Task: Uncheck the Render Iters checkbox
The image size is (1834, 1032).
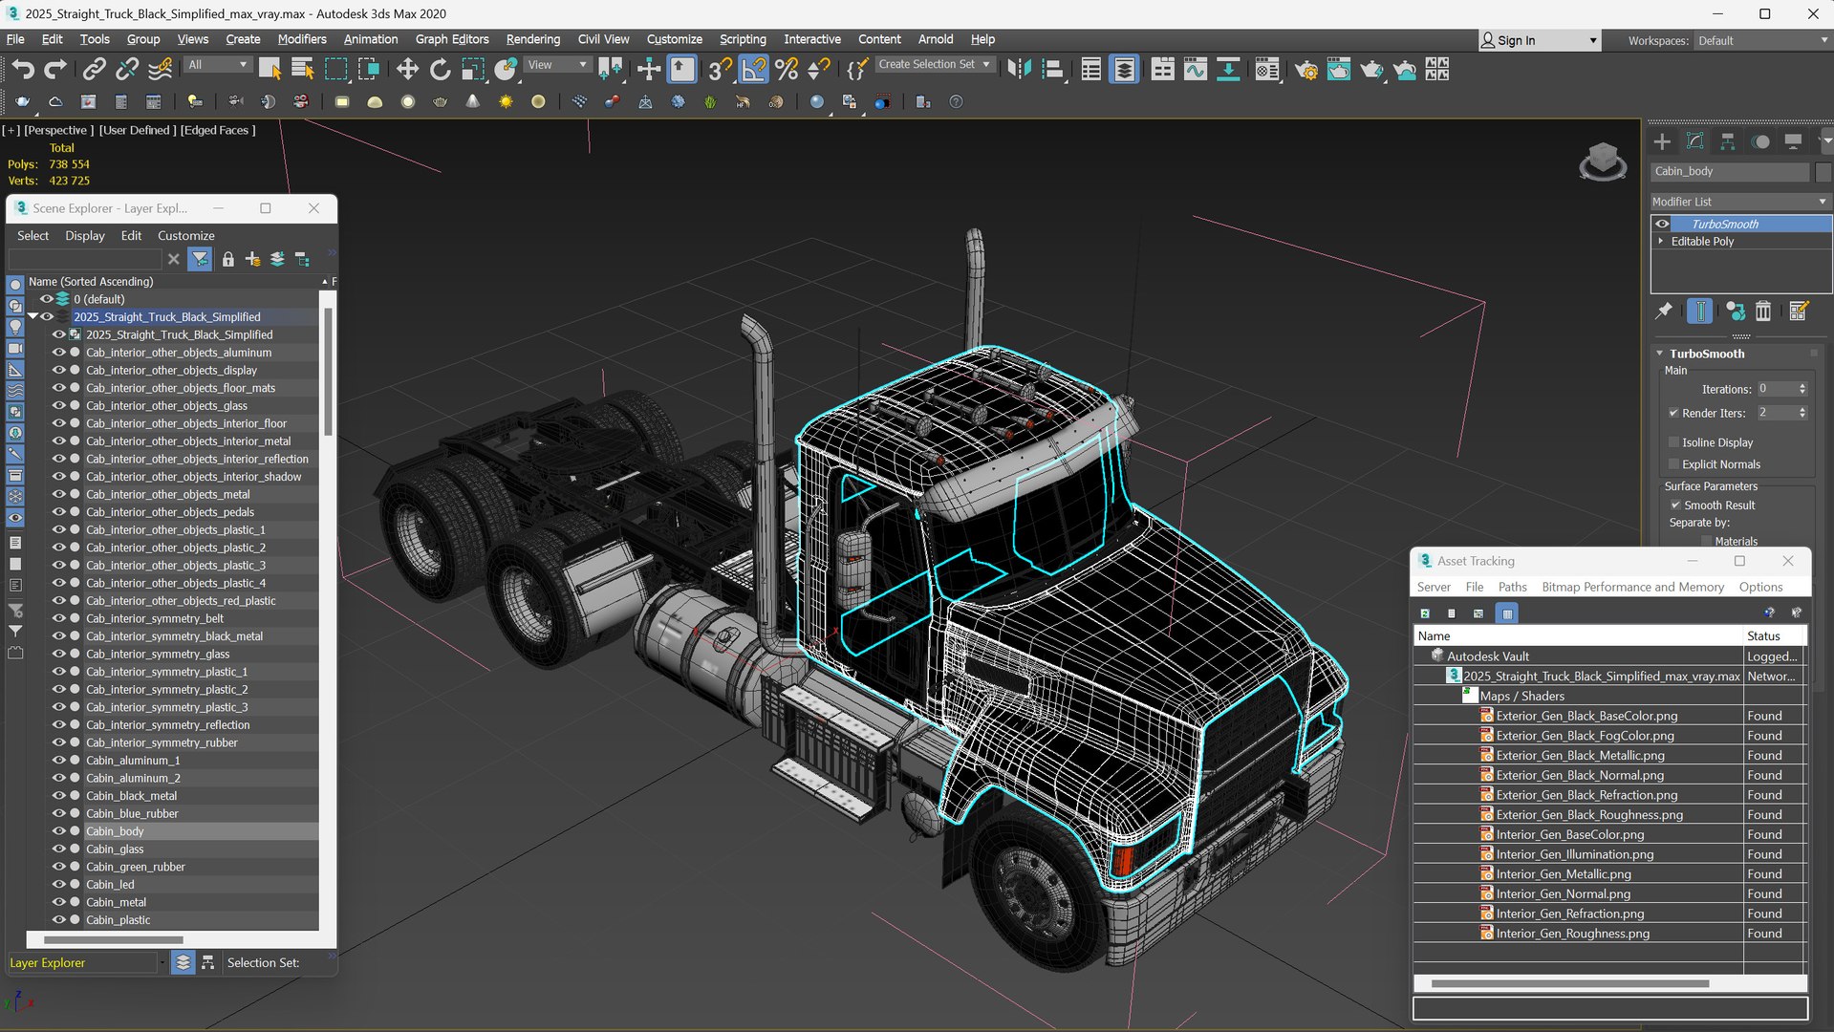Action: [x=1673, y=413]
